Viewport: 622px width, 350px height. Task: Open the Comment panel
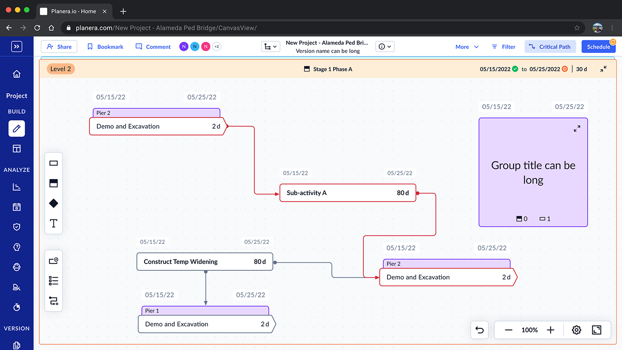[x=153, y=47]
